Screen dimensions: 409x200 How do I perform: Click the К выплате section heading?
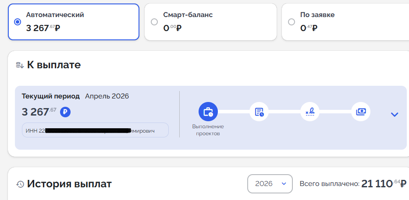[54, 65]
